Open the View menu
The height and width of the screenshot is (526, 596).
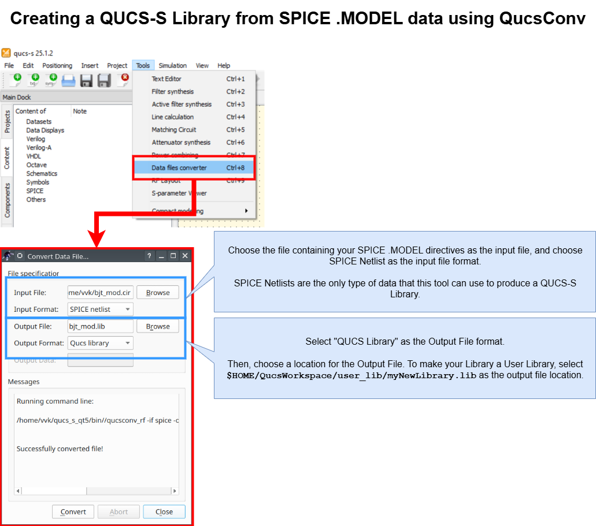point(202,66)
